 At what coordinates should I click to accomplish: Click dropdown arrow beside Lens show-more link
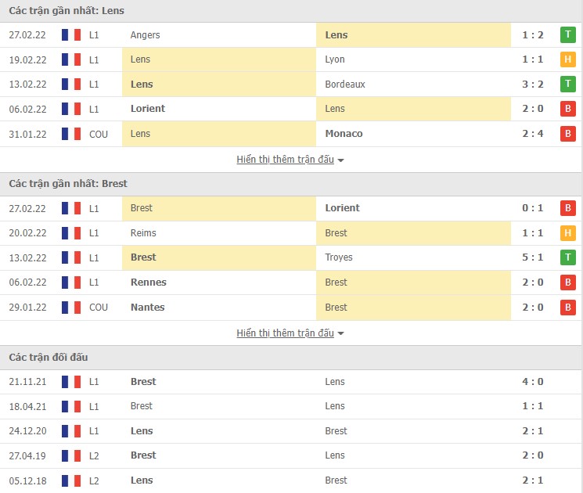[x=340, y=160]
